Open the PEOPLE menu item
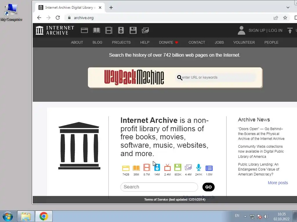297x222 pixels. 271,42
